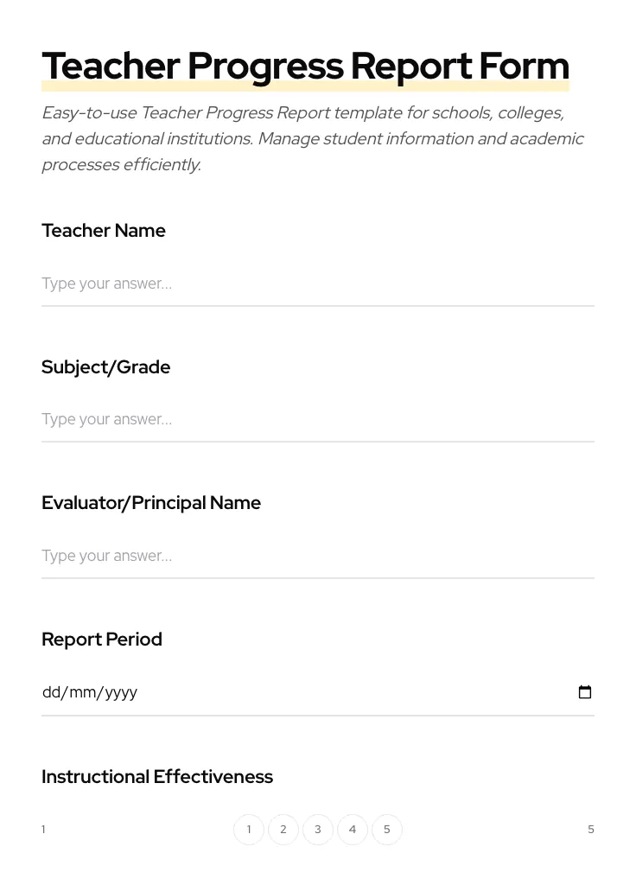Select page 4 in the pagination circles
Viewport: 636px width, 885px height.
(x=353, y=829)
